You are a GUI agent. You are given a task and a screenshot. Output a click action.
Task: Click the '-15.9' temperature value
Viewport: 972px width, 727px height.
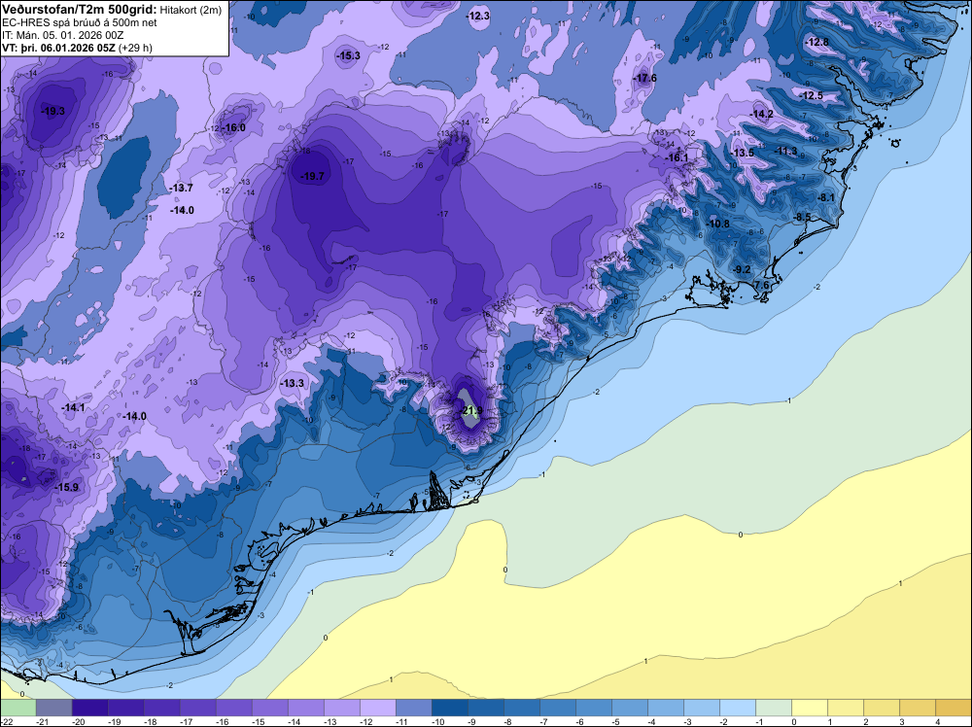pyautogui.click(x=66, y=488)
